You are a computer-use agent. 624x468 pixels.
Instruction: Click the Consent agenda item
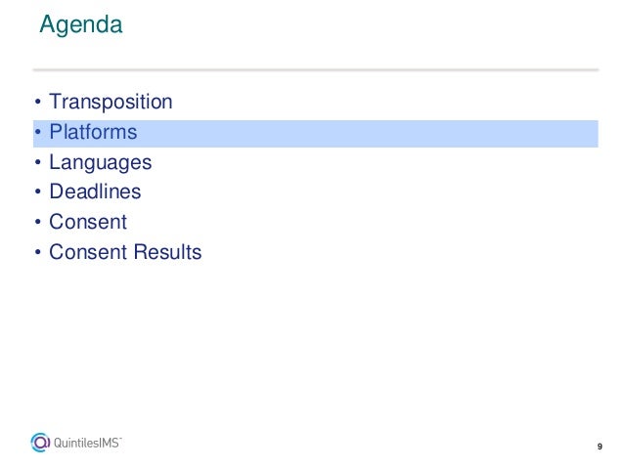point(88,222)
